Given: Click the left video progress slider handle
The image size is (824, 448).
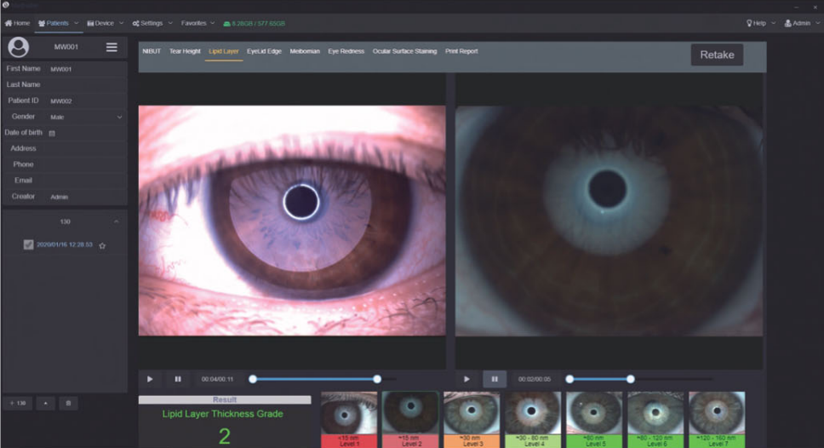Looking at the screenshot, I should (377, 379).
